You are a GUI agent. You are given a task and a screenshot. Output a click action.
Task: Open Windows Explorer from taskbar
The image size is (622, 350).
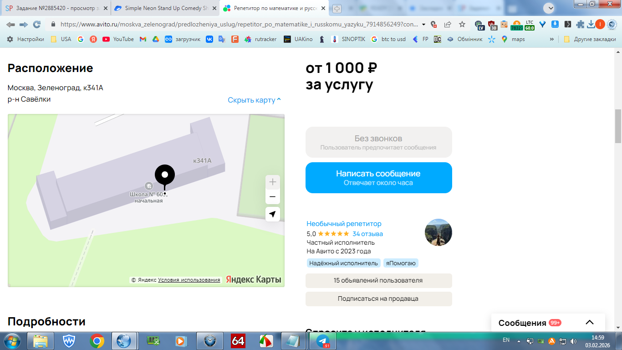pos(41,341)
